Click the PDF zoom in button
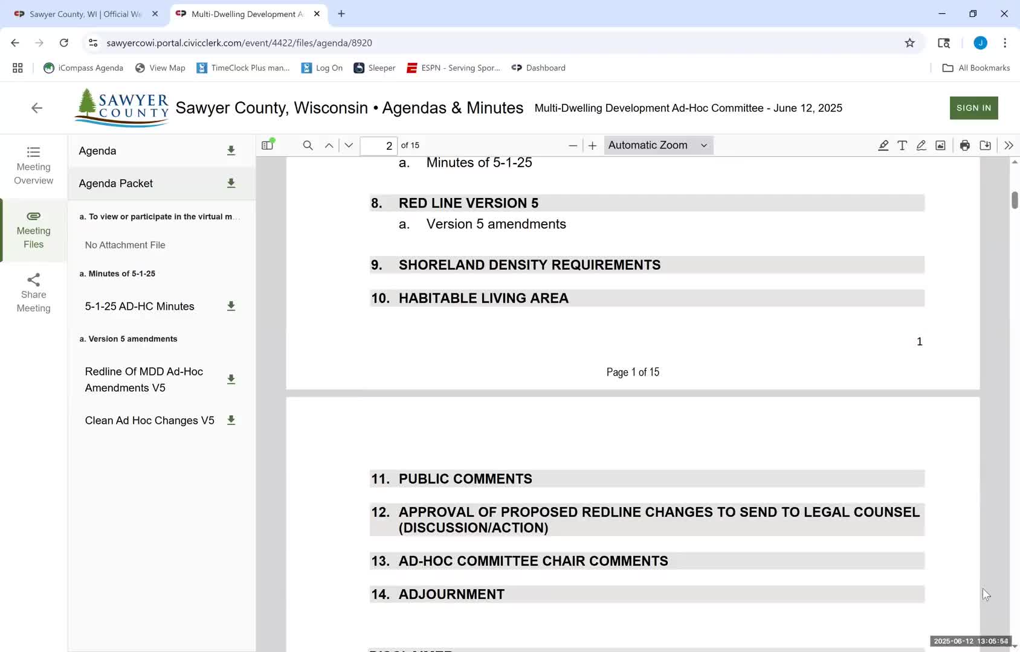Screen dimensions: 1020x652 [592, 145]
